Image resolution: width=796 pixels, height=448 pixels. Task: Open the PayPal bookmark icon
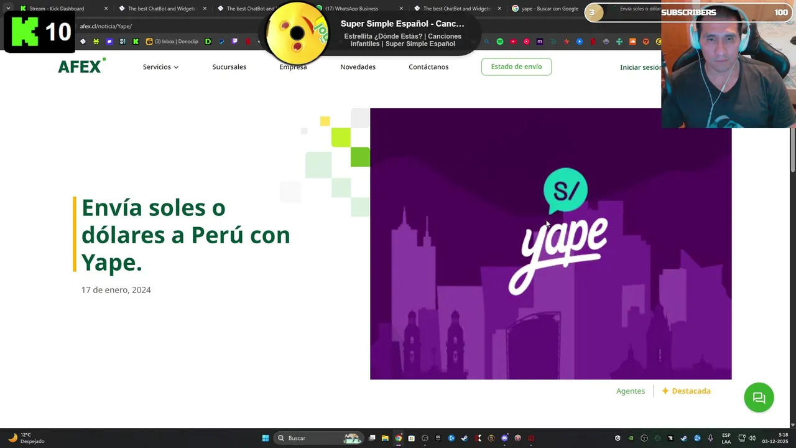click(221, 42)
